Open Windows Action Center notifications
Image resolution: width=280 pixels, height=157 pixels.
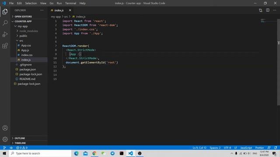pos(274,153)
